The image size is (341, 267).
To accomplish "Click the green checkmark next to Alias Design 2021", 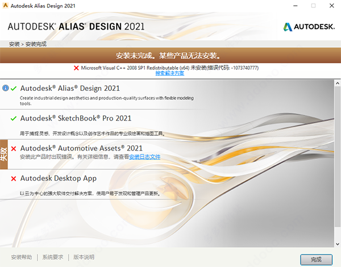I will pos(14,89).
